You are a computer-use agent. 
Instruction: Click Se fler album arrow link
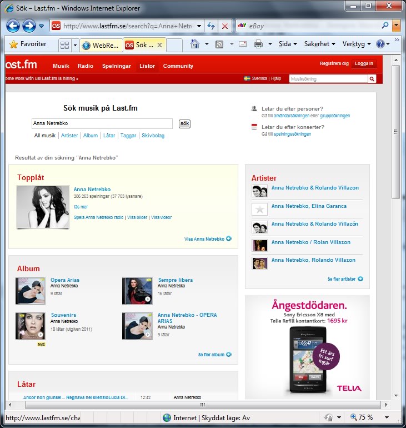[x=214, y=355]
